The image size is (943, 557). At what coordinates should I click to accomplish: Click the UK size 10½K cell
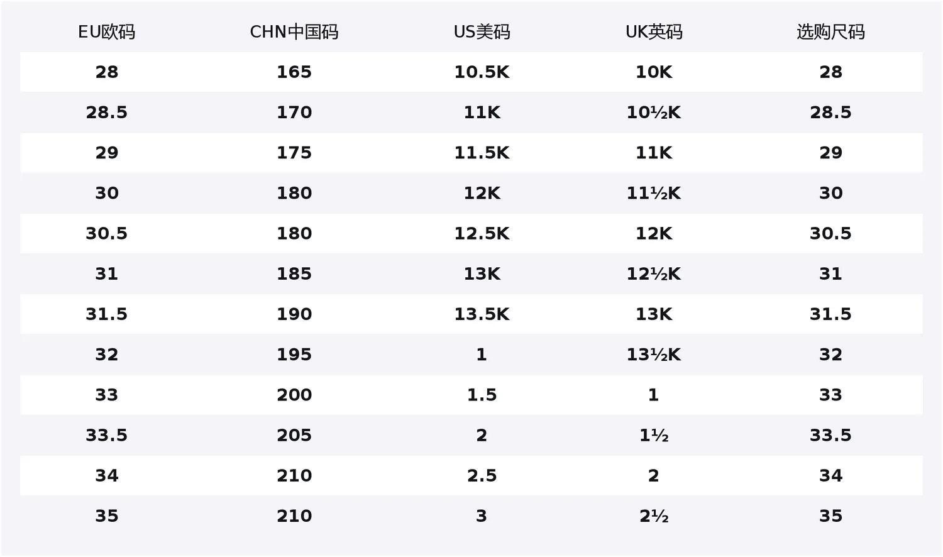[x=654, y=113]
